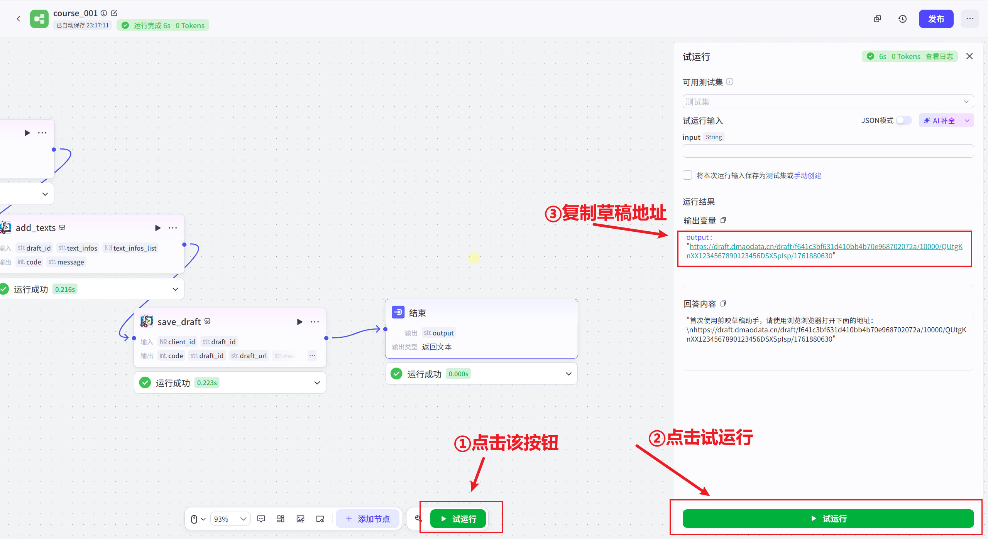This screenshot has width=988, height=539.
Task: Click the export image icon in toolbar
Action: [x=301, y=519]
